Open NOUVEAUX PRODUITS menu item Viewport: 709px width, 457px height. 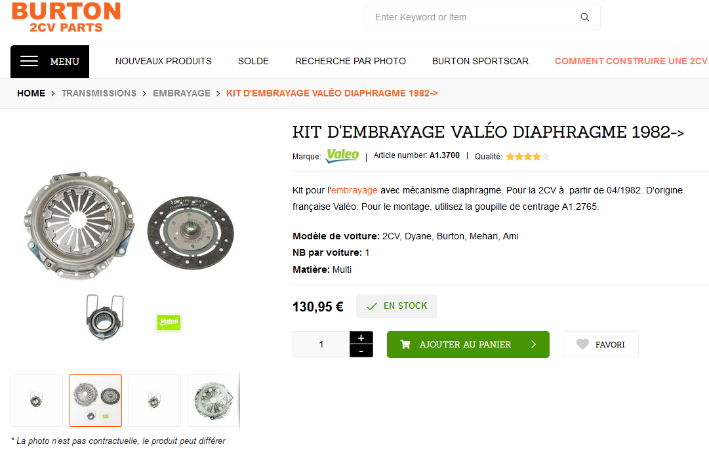pyautogui.click(x=163, y=61)
